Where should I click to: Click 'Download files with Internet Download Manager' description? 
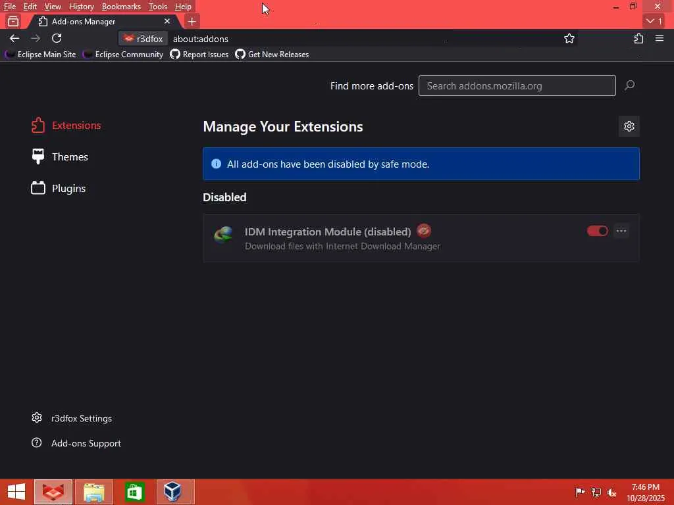[x=342, y=246]
